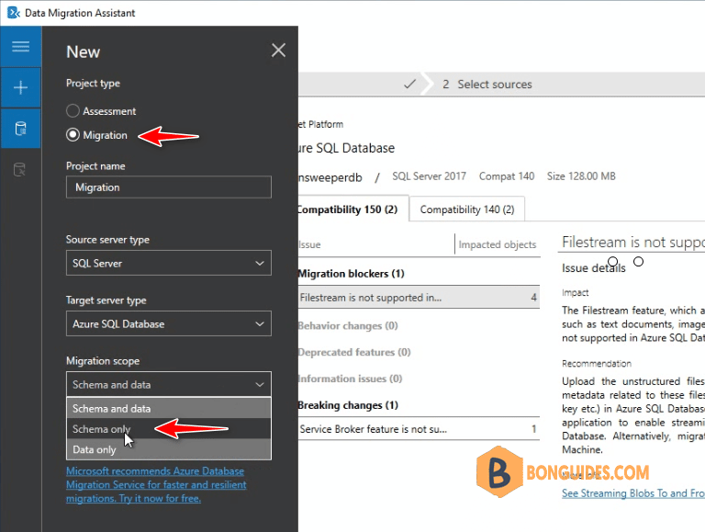This screenshot has height=532, width=705.
Task: Go to step 2 Select sources
Action: [x=487, y=85]
